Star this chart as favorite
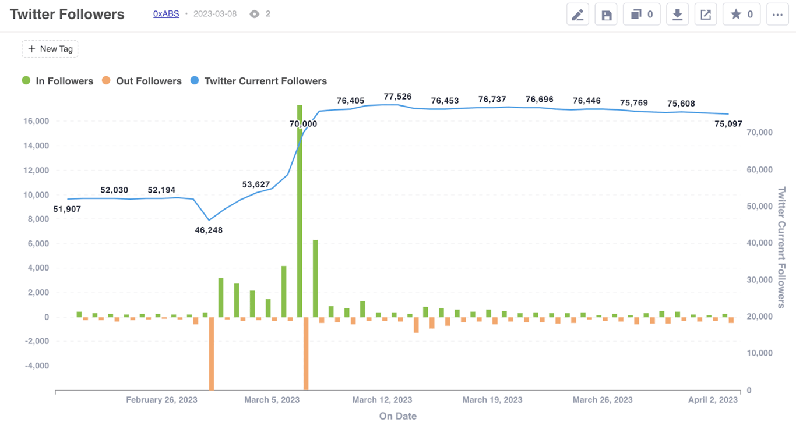Screen dimensions: 796x440 pyautogui.click(x=742, y=15)
